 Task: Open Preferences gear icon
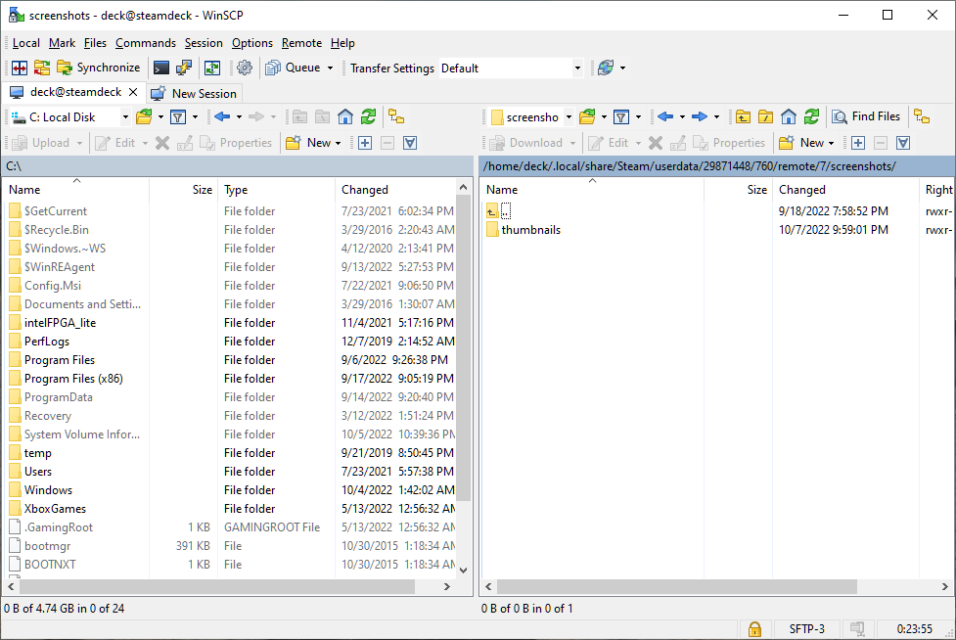point(245,68)
